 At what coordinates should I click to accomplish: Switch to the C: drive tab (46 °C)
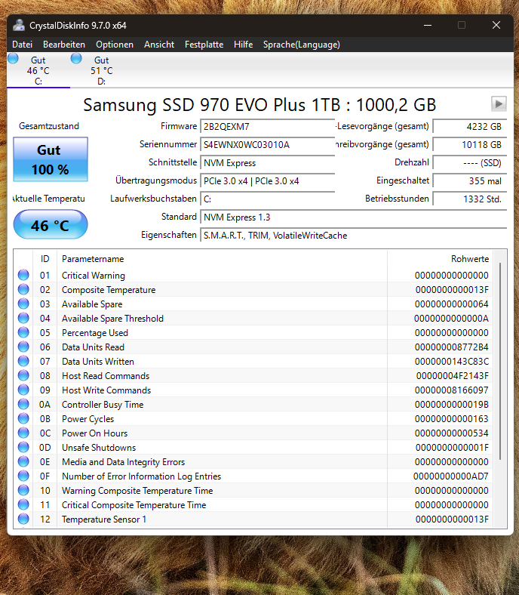(x=38, y=70)
